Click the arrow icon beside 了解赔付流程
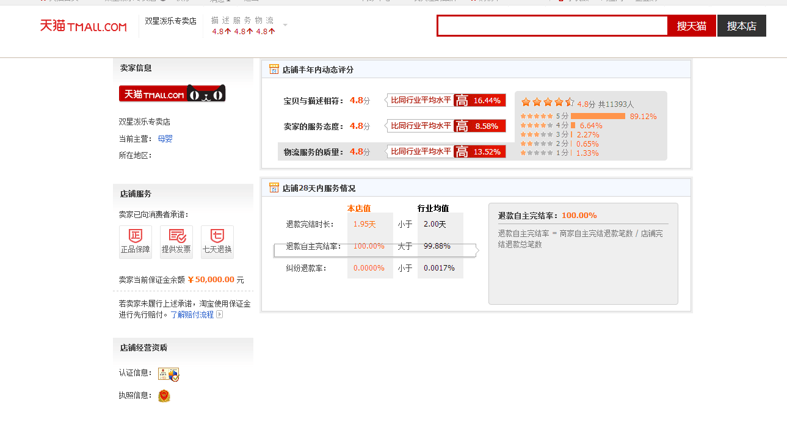 (220, 315)
